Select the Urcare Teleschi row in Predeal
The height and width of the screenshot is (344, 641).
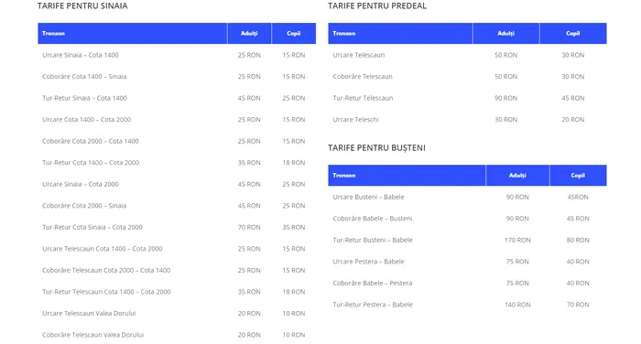467,120
